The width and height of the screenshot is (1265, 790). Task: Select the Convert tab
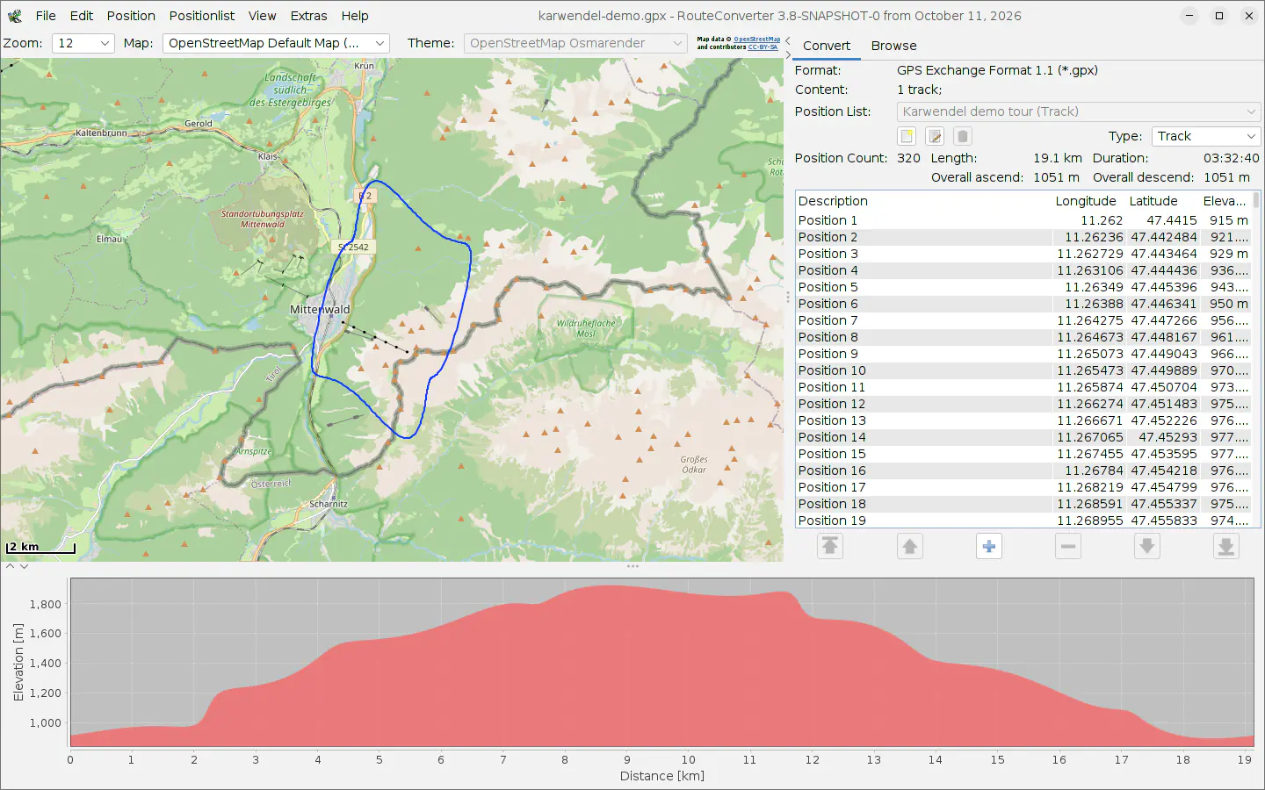click(827, 46)
